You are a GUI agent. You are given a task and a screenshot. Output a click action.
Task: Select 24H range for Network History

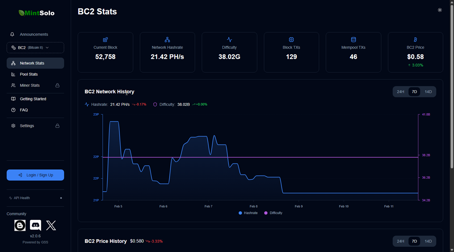pyautogui.click(x=400, y=92)
